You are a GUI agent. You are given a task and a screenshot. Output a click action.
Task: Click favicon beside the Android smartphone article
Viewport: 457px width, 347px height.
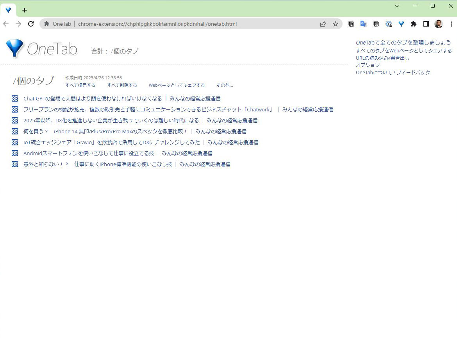(x=15, y=153)
